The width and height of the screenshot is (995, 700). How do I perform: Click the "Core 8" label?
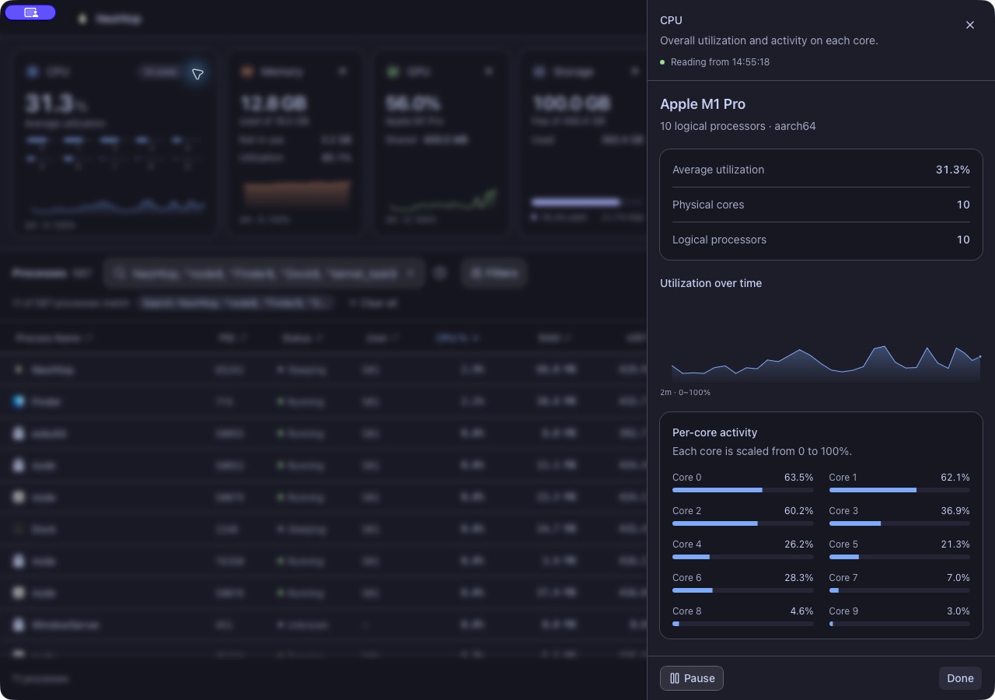(687, 611)
